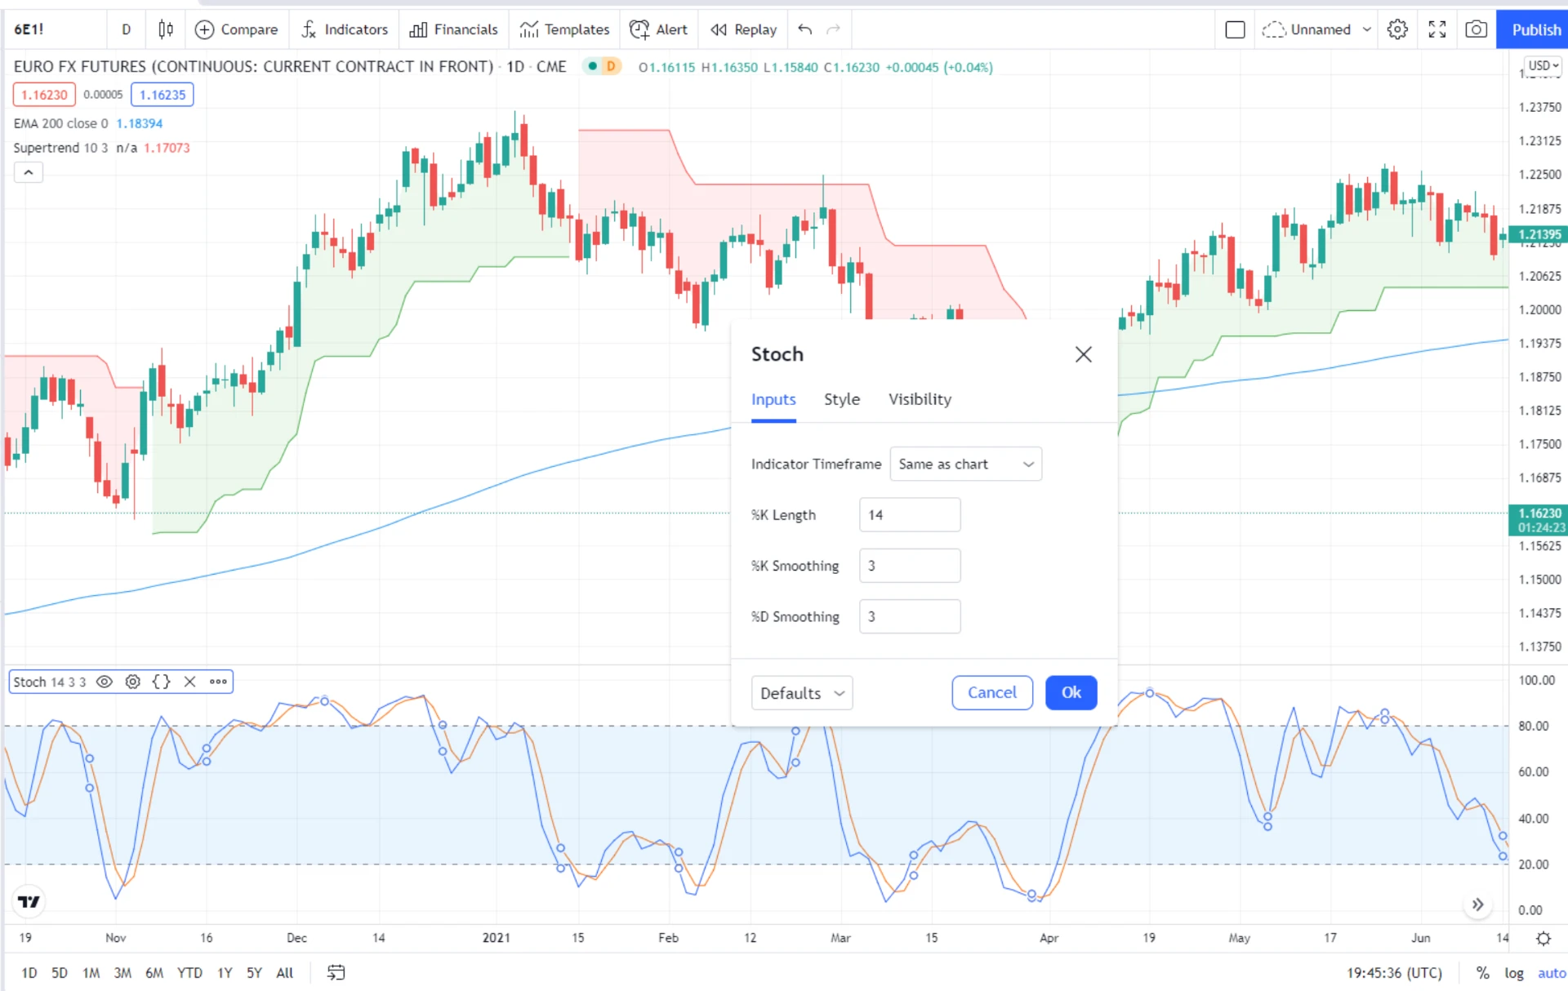Toggle percent scale
Screen dimensions: 1568x991
(1482, 973)
